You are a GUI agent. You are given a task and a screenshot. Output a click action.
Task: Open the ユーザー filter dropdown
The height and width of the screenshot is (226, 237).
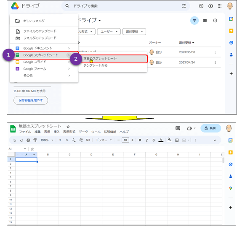pos(109,31)
